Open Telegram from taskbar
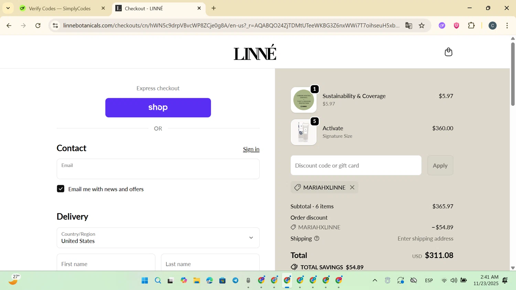Screen dimensions: 516x290 tap(236, 280)
